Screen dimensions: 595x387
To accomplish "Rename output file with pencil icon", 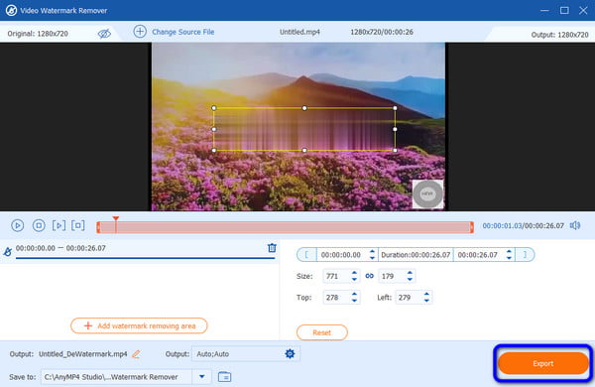I will 136,354.
